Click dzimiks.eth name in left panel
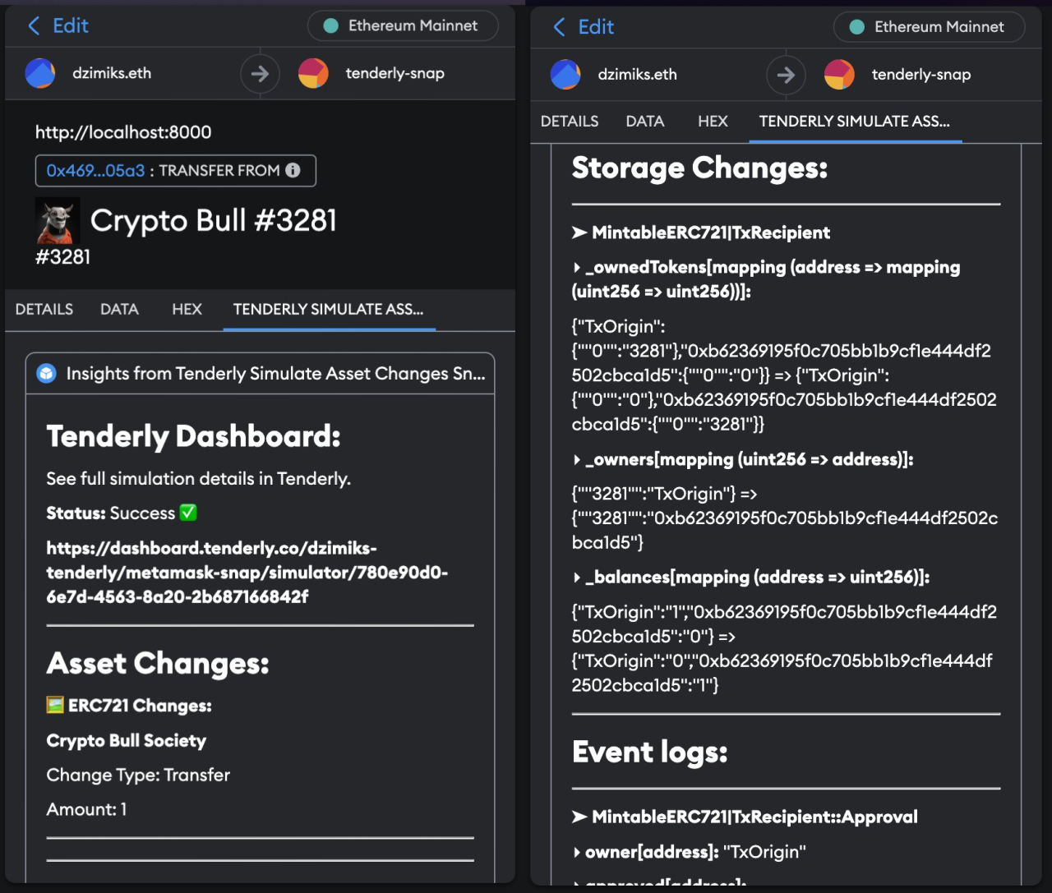The image size is (1052, 893). click(112, 73)
